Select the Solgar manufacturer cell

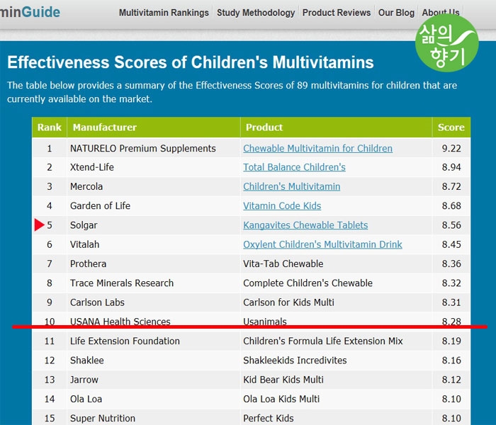click(x=154, y=225)
